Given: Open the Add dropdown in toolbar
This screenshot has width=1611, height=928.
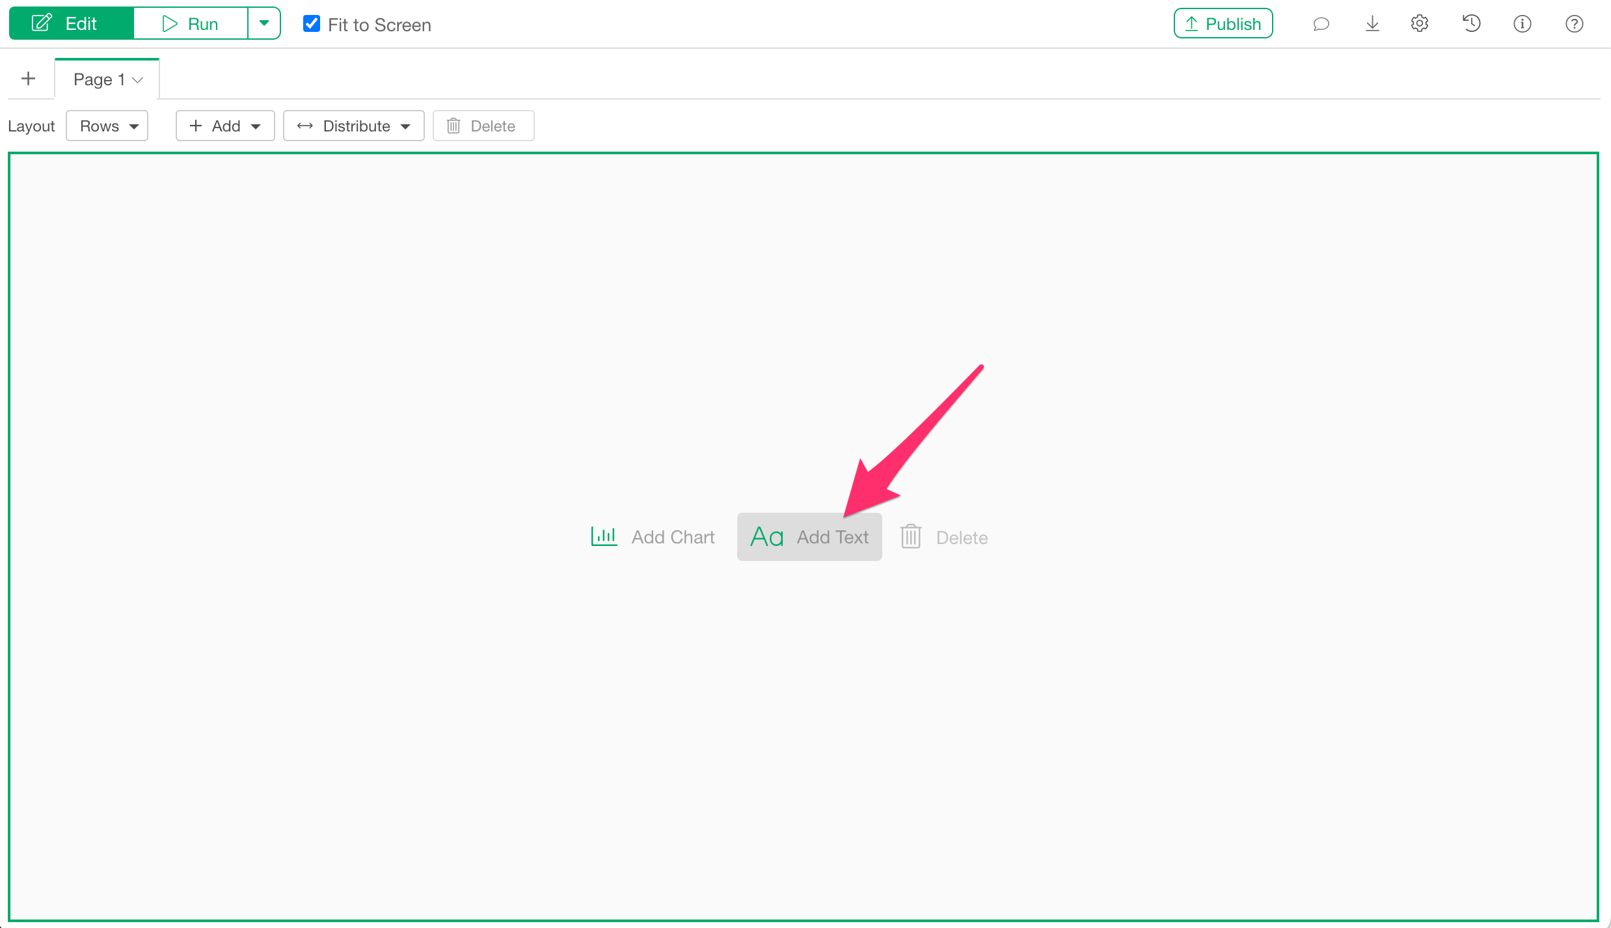Looking at the screenshot, I should pyautogui.click(x=225, y=126).
